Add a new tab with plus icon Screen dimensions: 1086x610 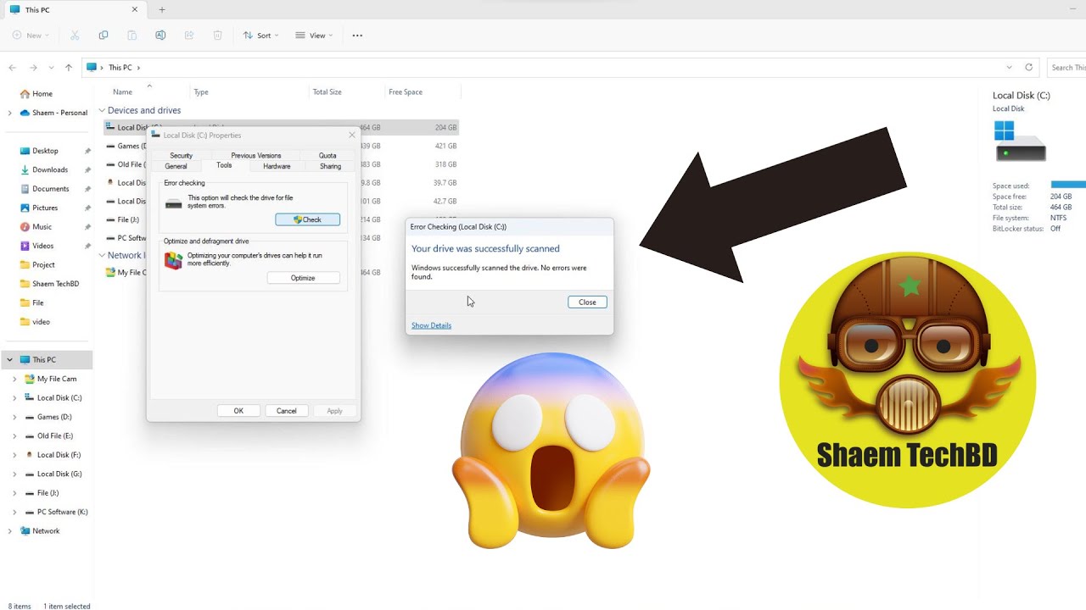[x=162, y=10]
